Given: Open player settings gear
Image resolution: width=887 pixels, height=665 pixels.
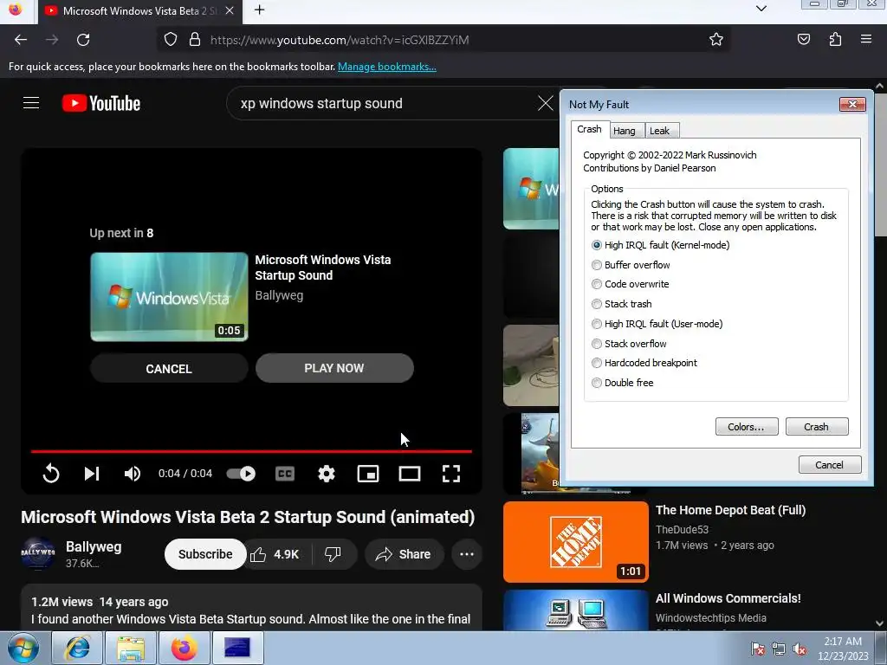Looking at the screenshot, I should pyautogui.click(x=327, y=474).
